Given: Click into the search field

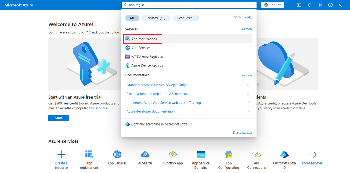Looking at the screenshot, I should pos(189,5).
